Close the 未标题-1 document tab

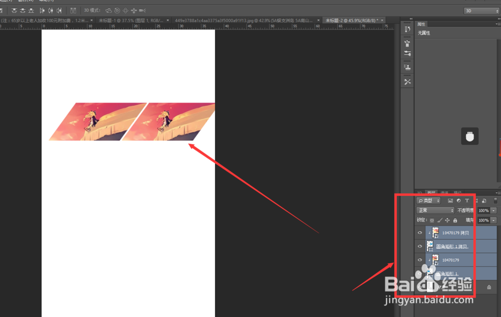point(168,20)
